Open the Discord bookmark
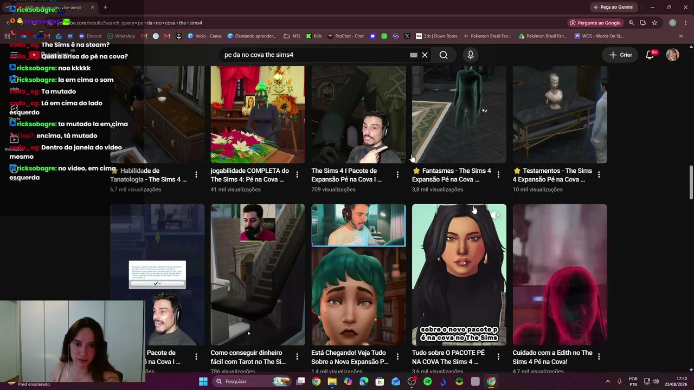Image resolution: width=694 pixels, height=390 pixels. click(x=90, y=36)
